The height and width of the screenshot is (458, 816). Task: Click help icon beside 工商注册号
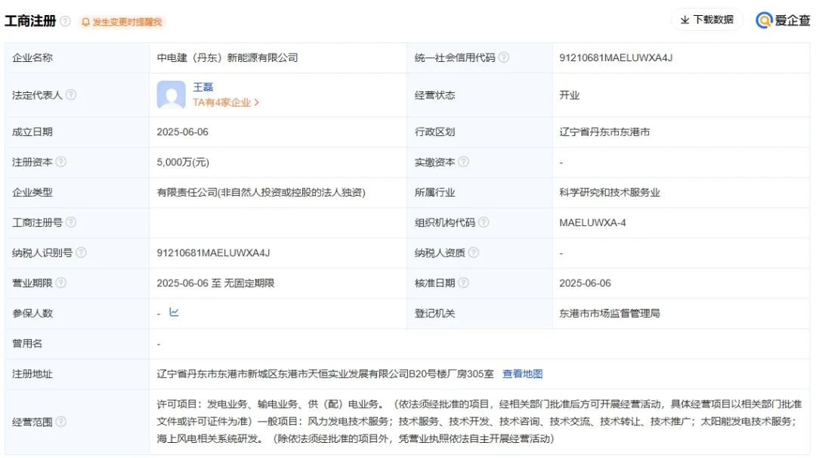click(71, 222)
